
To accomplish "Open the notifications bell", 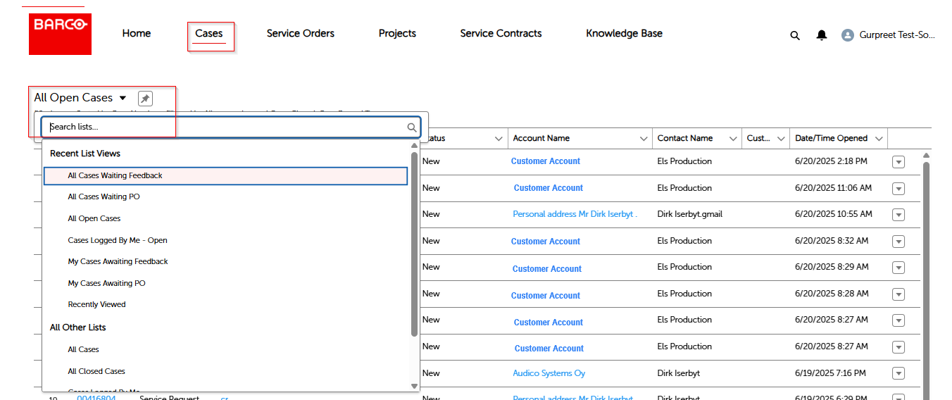I will (821, 35).
